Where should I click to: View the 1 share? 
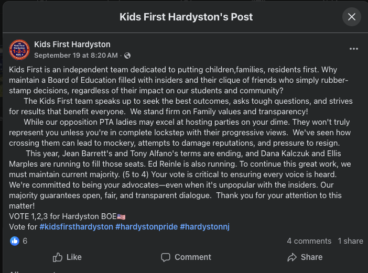(x=350, y=241)
